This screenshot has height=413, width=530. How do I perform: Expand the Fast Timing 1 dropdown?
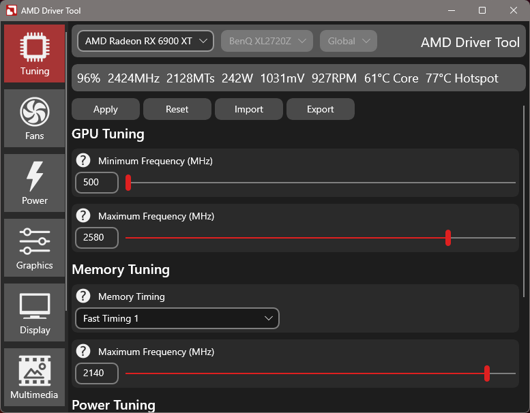tap(177, 318)
